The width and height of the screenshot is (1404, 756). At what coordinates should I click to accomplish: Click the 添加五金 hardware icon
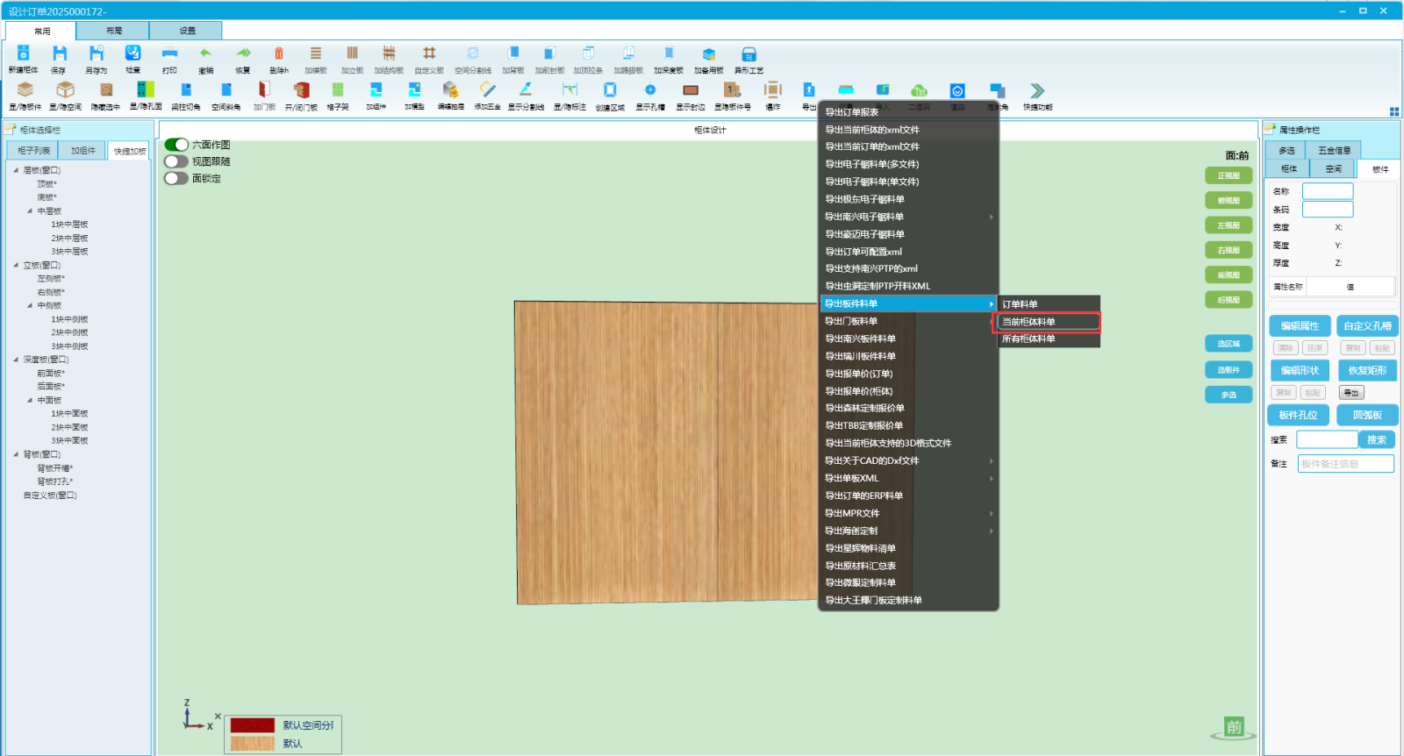click(487, 90)
